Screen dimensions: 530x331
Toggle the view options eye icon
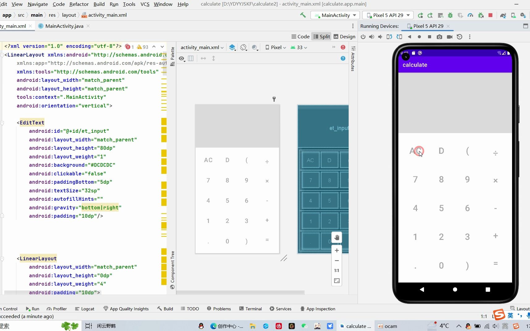coord(181,58)
